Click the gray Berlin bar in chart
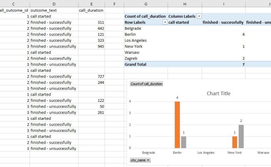The height and width of the screenshot is (167, 271). pyautogui.click(x=183, y=142)
